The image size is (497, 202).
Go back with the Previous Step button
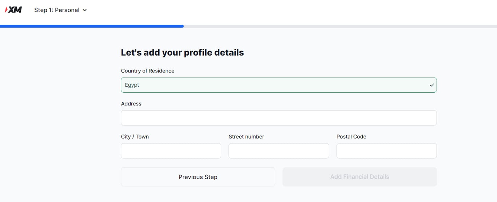198,177
